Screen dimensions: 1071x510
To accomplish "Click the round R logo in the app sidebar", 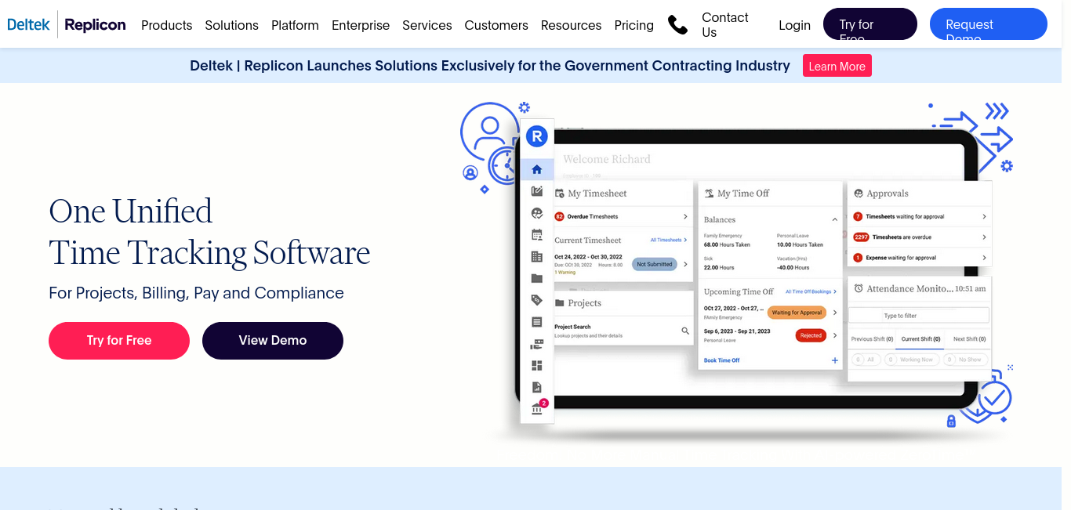I will pos(537,136).
